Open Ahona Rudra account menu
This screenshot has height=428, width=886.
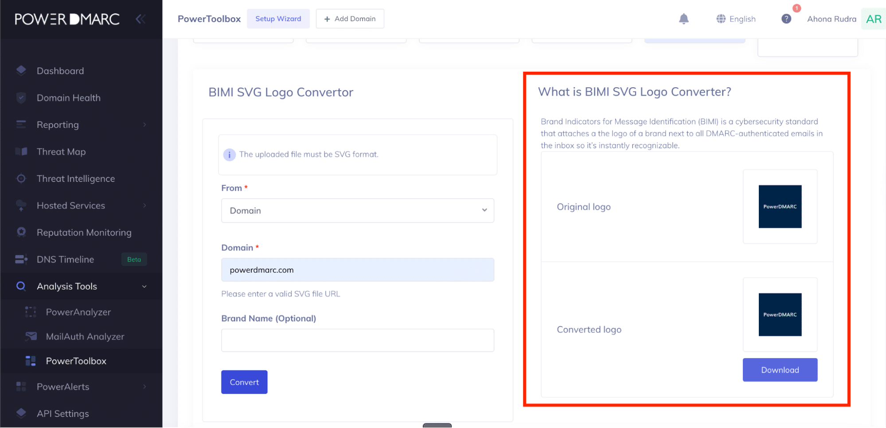point(831,19)
